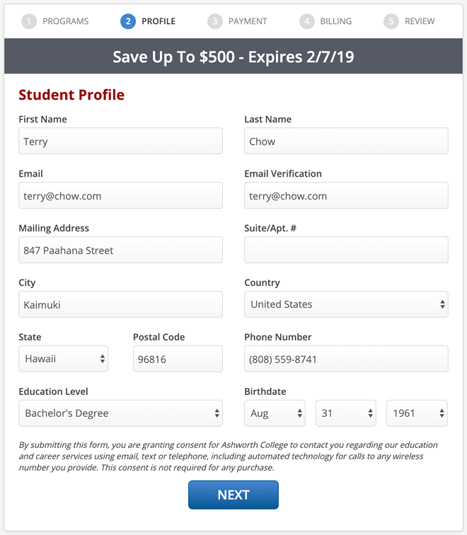
Task: Click the step 1 Programs circle icon
Action: pos(29,21)
